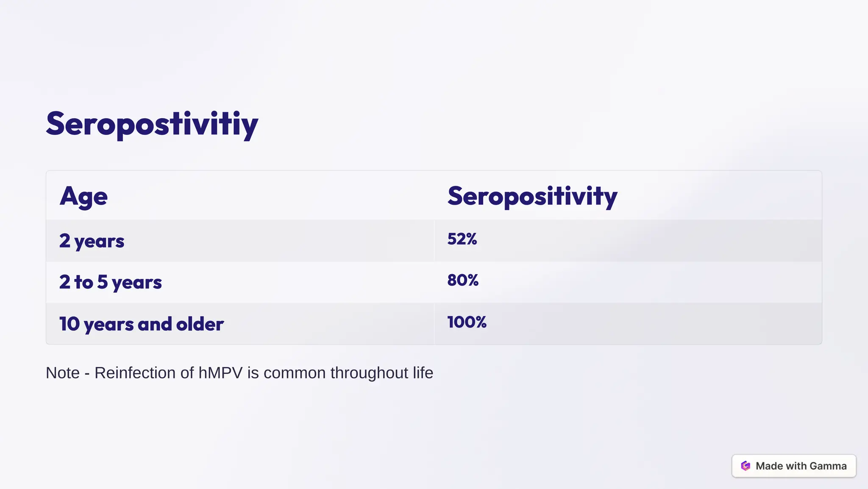Screen dimensions: 868x489
Task: Select the 52% value cell
Action: point(628,241)
